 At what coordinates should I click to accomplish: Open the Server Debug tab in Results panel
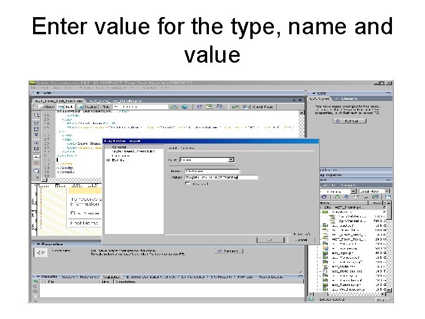coord(271,276)
